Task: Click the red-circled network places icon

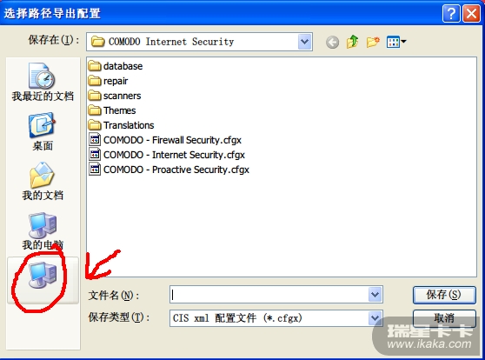Action: point(43,280)
